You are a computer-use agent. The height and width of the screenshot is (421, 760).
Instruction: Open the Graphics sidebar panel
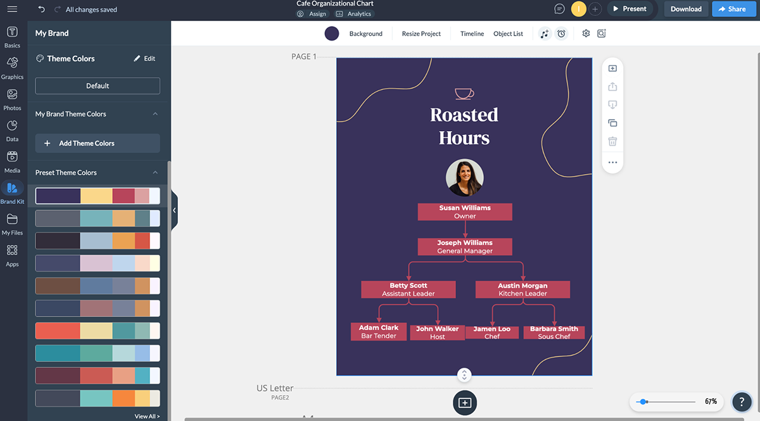click(12, 68)
